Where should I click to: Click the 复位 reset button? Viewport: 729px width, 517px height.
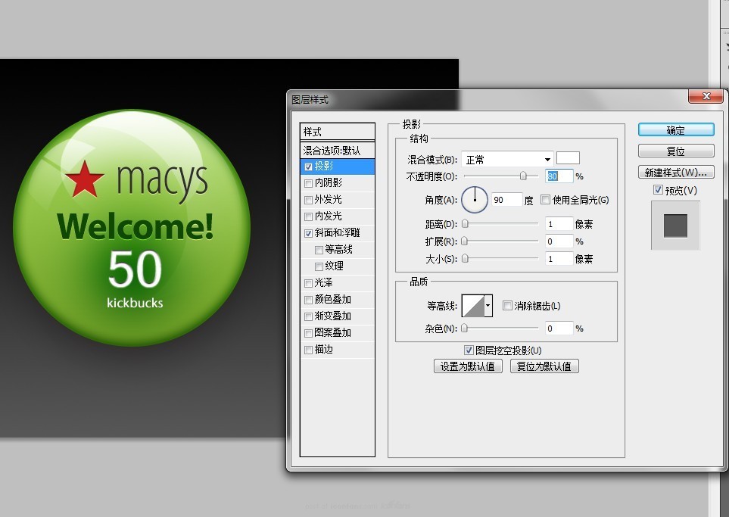[676, 151]
